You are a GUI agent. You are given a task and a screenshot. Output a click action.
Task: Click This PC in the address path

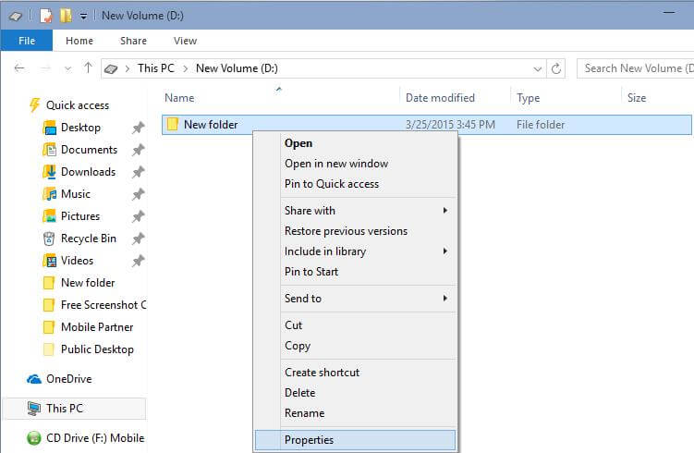click(x=156, y=68)
